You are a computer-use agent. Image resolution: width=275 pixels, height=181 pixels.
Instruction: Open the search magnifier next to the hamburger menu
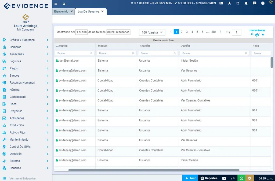point(64,4)
